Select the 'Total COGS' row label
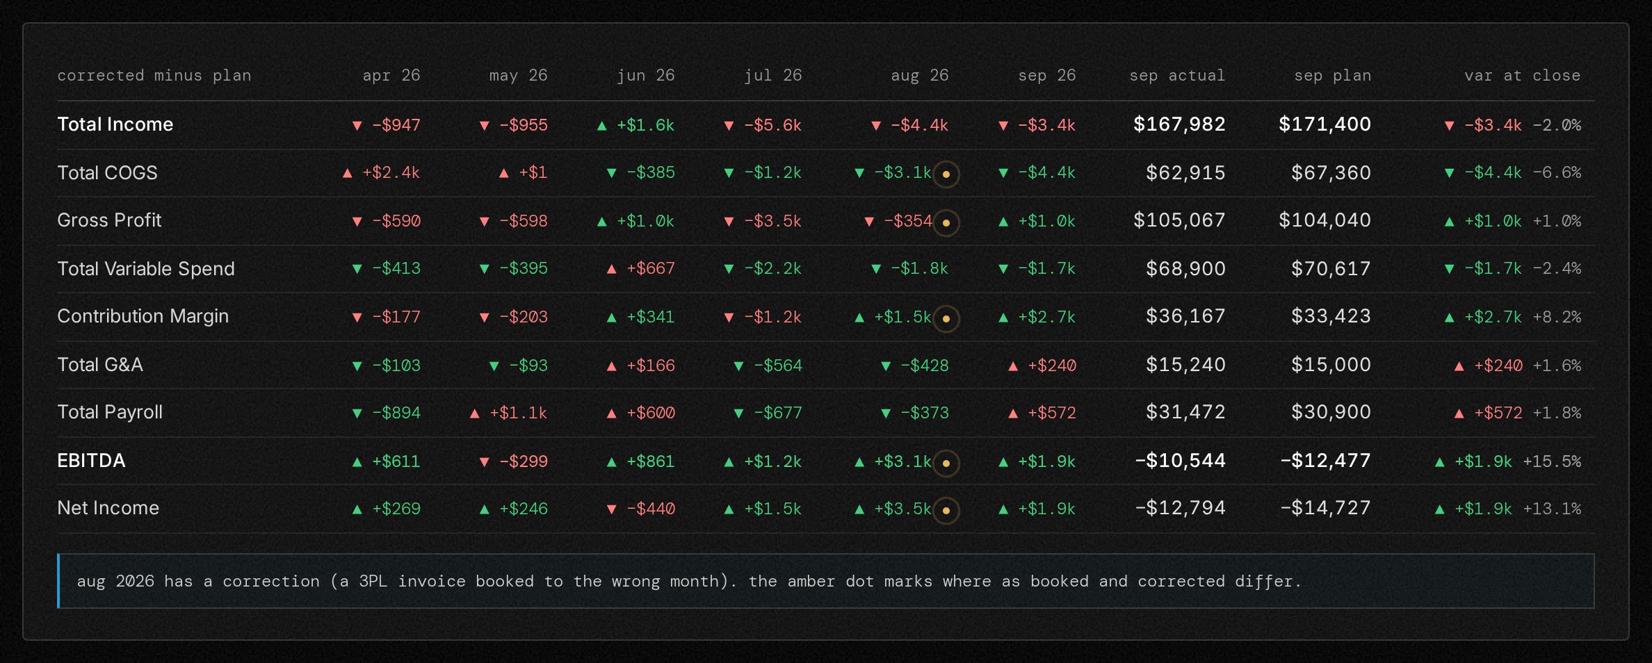Image resolution: width=1652 pixels, height=663 pixels. pos(108,173)
